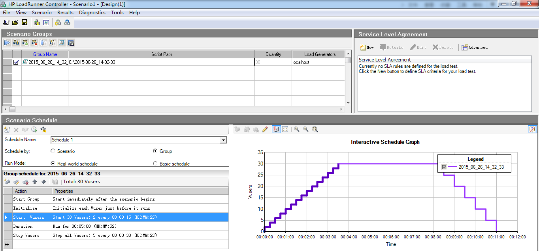Image resolution: width=539 pixels, height=251 pixels.
Task: Click the pencil edit mode icon above graph
Action: [x=265, y=129]
